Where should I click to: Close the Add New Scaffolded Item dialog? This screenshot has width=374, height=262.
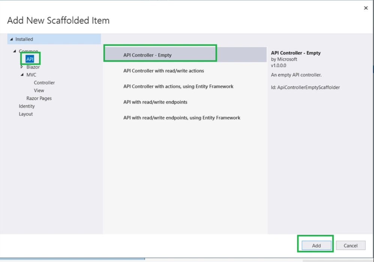coord(366,8)
